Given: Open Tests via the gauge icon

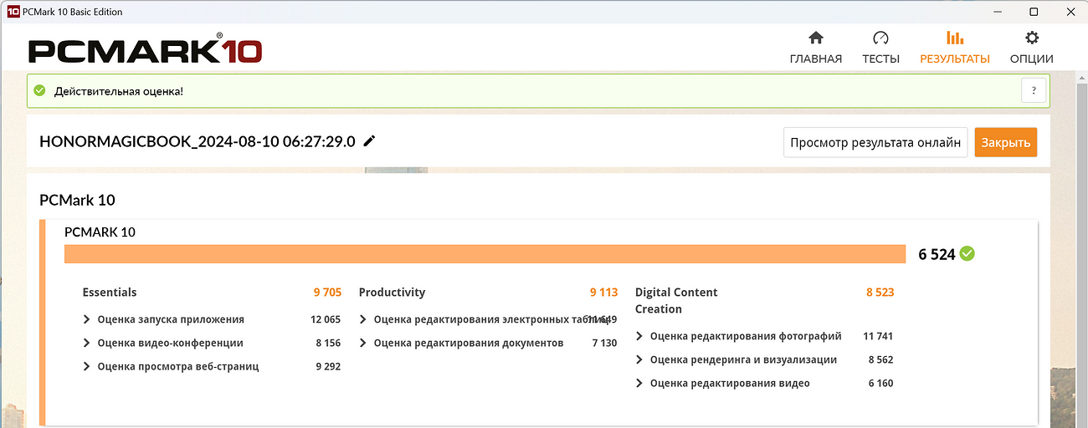Looking at the screenshot, I should coord(880,38).
